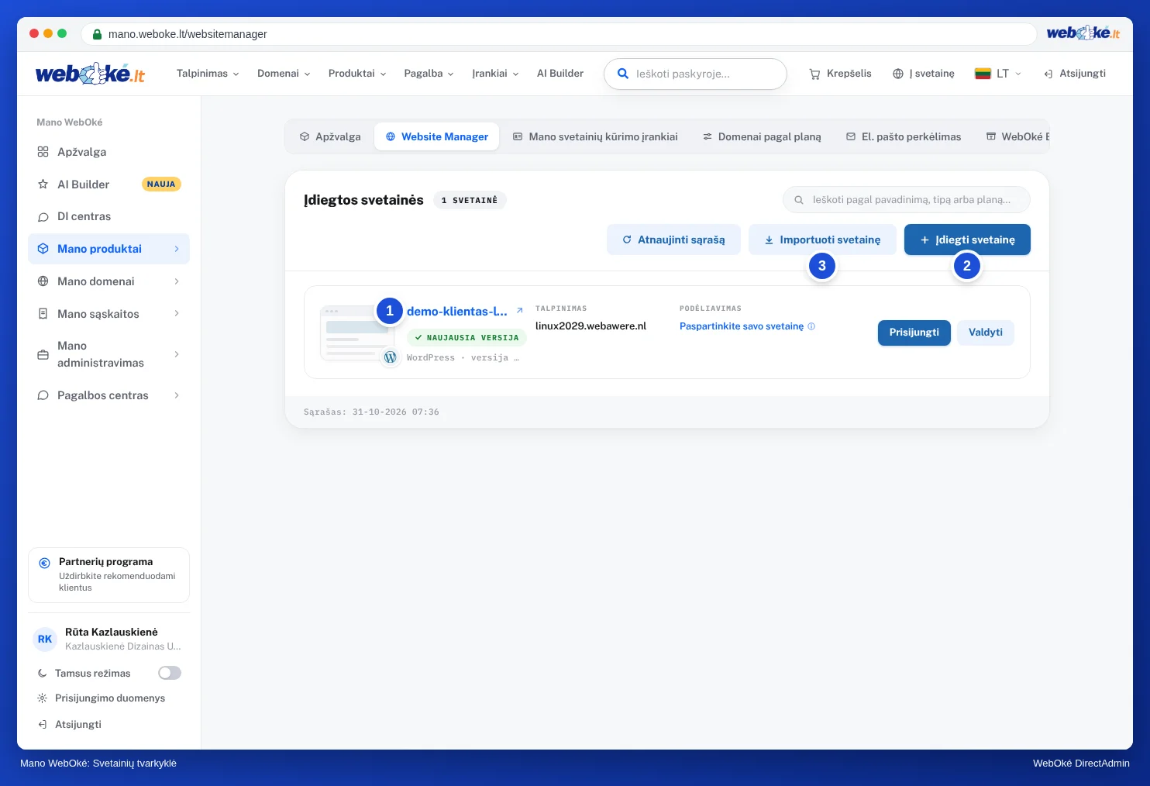Click the Valdyti button for demo-klientas
The height and width of the screenshot is (786, 1150).
pos(986,333)
